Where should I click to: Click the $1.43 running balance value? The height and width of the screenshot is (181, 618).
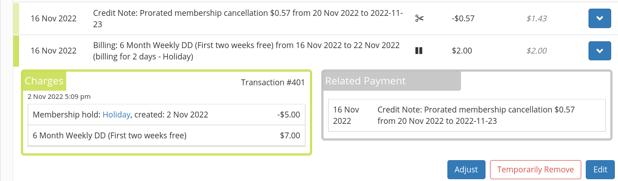[537, 19]
